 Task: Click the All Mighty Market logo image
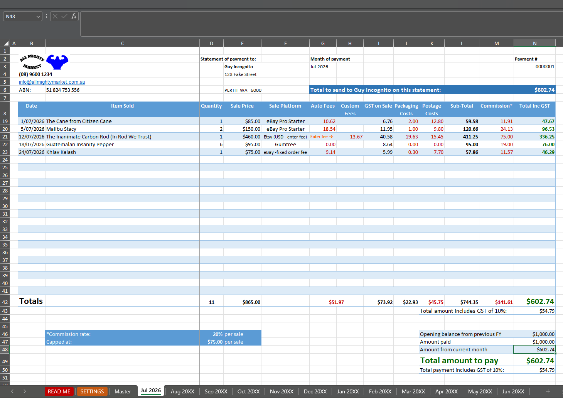(44, 62)
